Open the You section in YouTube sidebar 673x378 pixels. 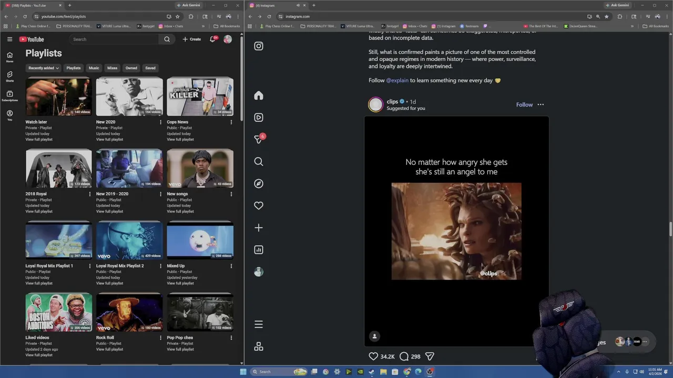(x=9, y=115)
